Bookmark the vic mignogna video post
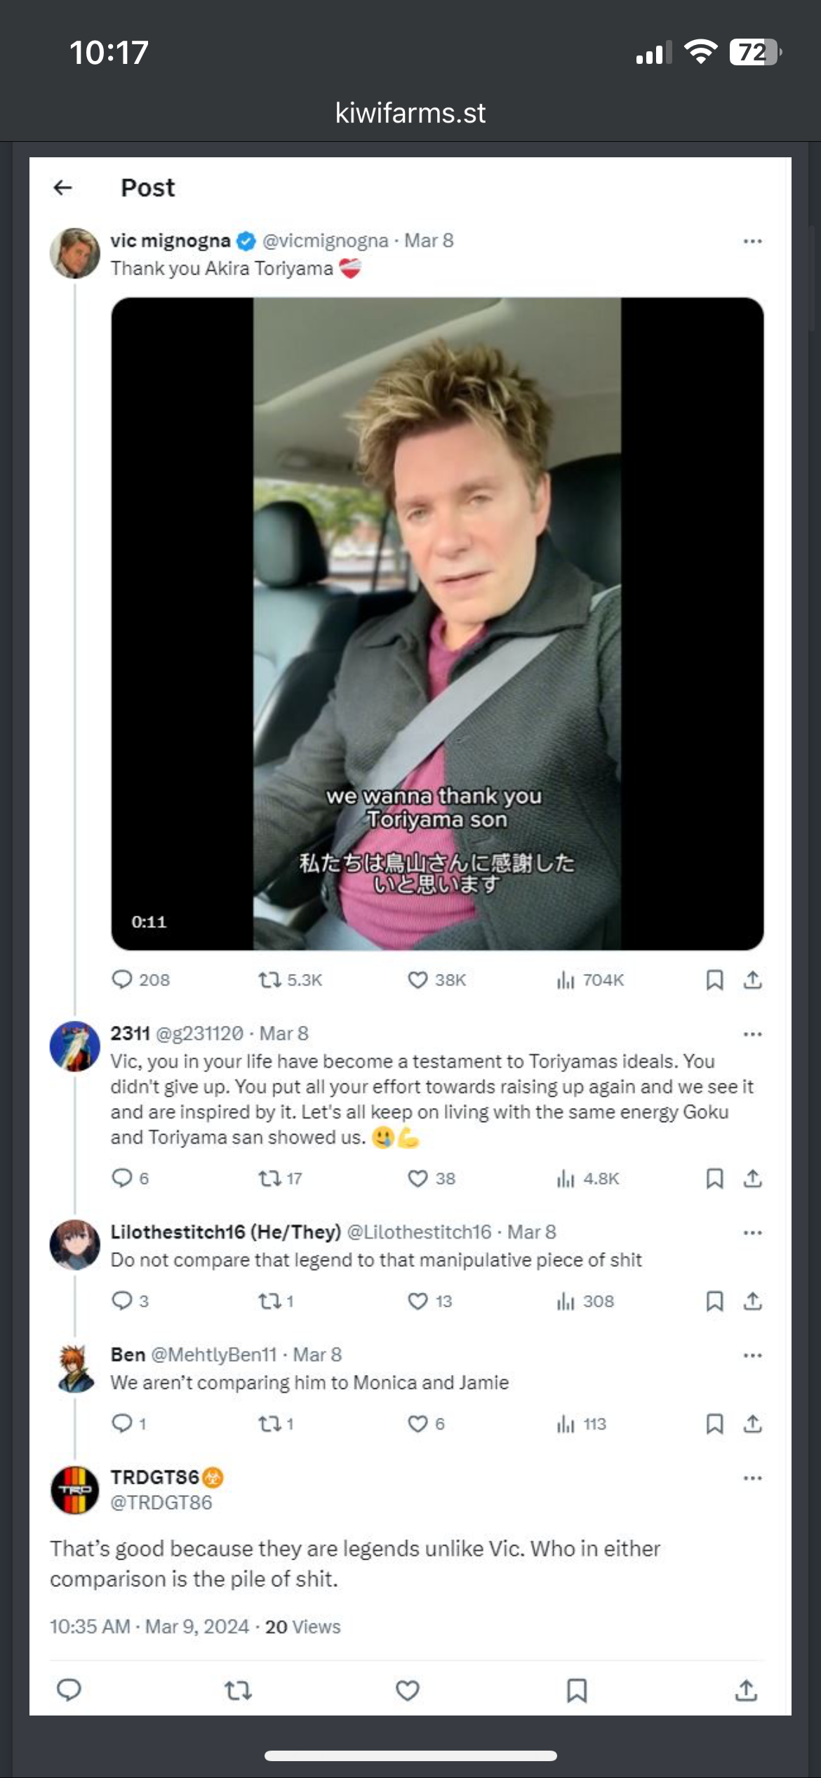This screenshot has height=1778, width=821. click(x=714, y=980)
